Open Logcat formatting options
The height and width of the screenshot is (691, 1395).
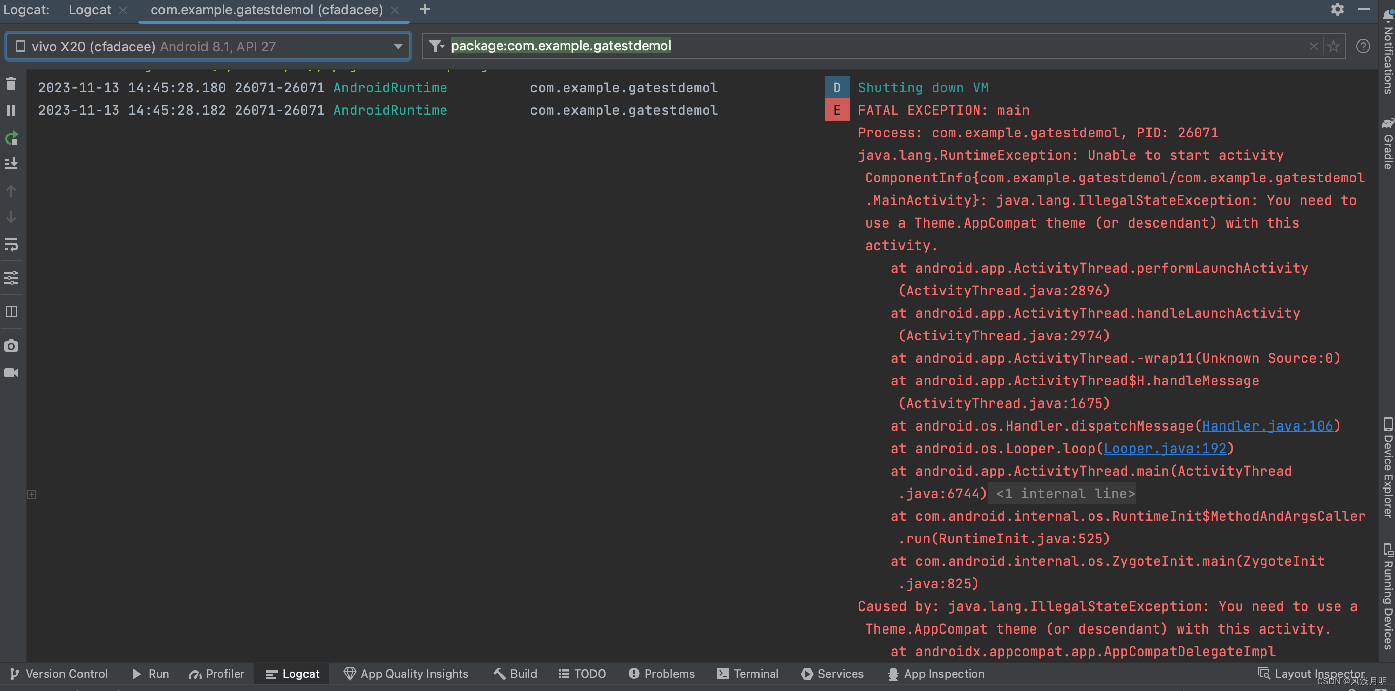tap(11, 278)
